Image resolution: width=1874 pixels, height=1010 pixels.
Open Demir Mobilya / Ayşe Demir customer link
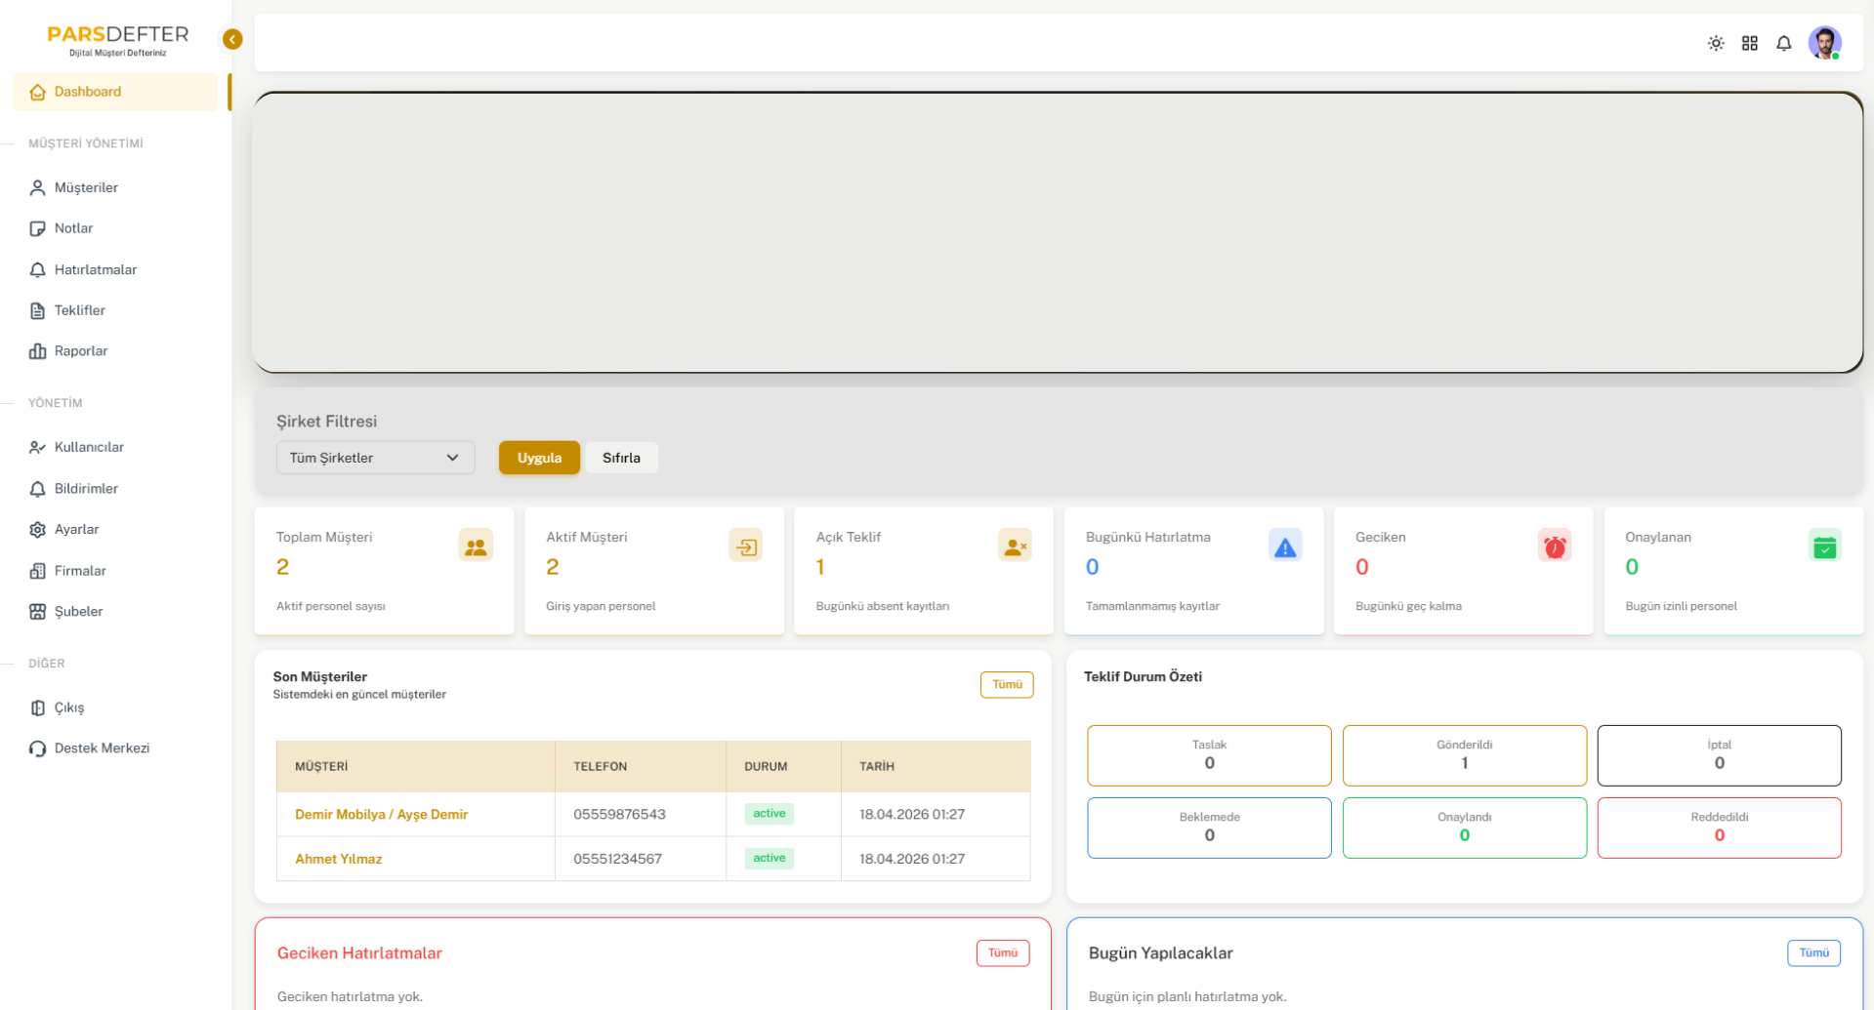pos(382,814)
